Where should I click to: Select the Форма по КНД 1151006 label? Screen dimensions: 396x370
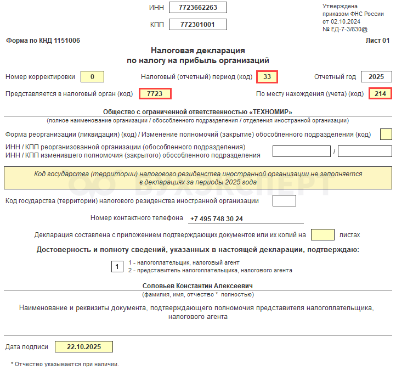[43, 41]
